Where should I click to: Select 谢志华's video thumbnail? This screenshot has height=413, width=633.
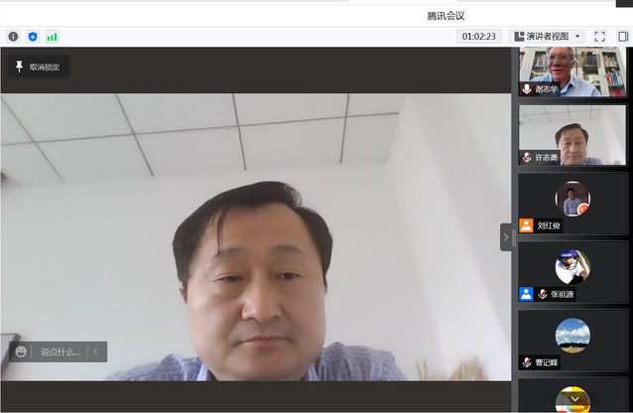[572, 71]
